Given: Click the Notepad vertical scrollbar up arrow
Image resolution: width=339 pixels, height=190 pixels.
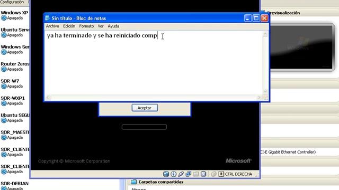Looking at the screenshot, I should pyautogui.click(x=265, y=34).
